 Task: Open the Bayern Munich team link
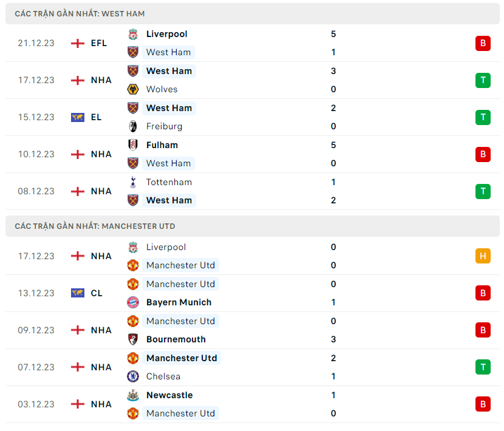point(179,302)
